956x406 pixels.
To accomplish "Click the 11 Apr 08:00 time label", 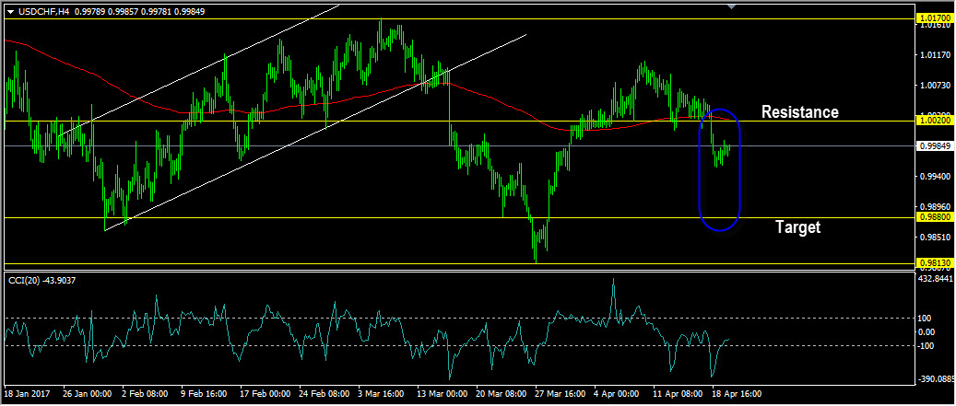I will pyautogui.click(x=678, y=394).
